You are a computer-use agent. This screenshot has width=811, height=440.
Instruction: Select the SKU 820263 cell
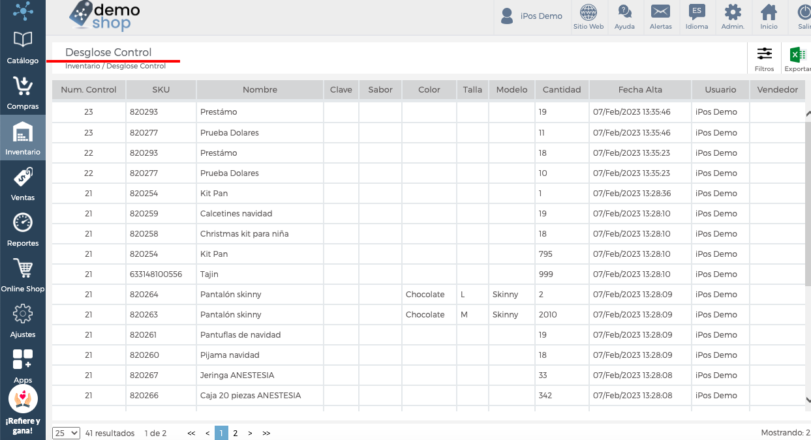[x=161, y=315]
